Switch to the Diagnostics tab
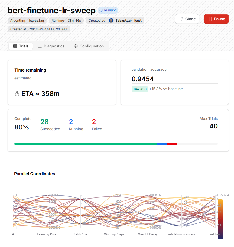 click(51, 46)
